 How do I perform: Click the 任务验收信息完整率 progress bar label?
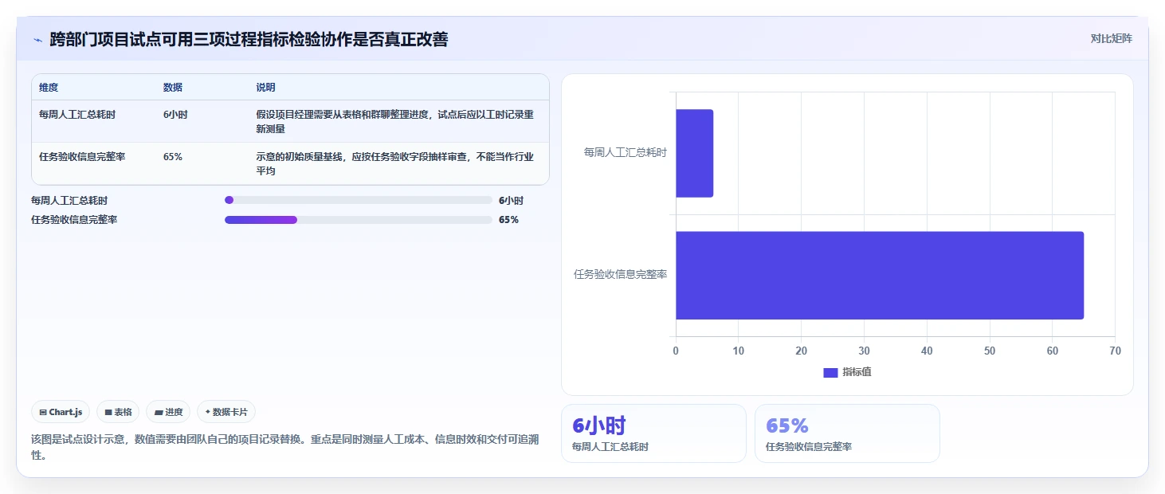pos(74,220)
